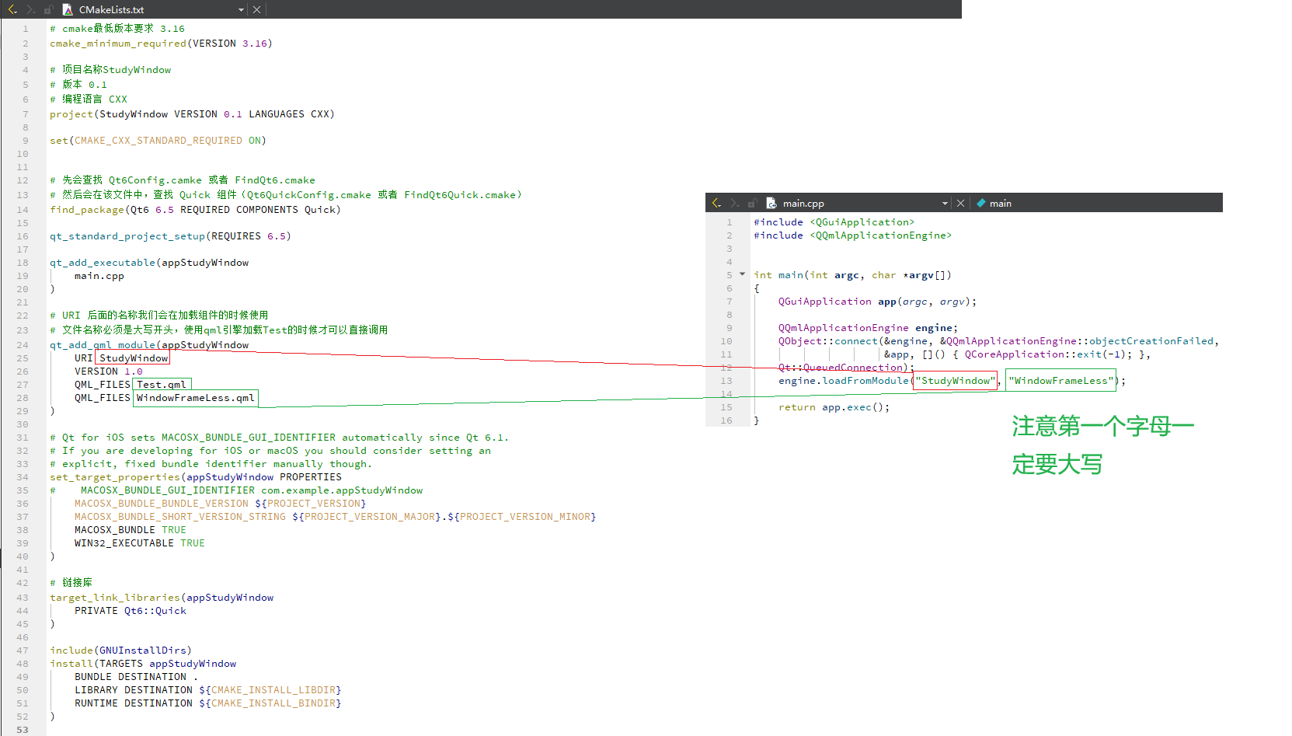Click '#include <QGuiApplication>' line
Screen dimensions: 1292x736
tap(834, 222)
